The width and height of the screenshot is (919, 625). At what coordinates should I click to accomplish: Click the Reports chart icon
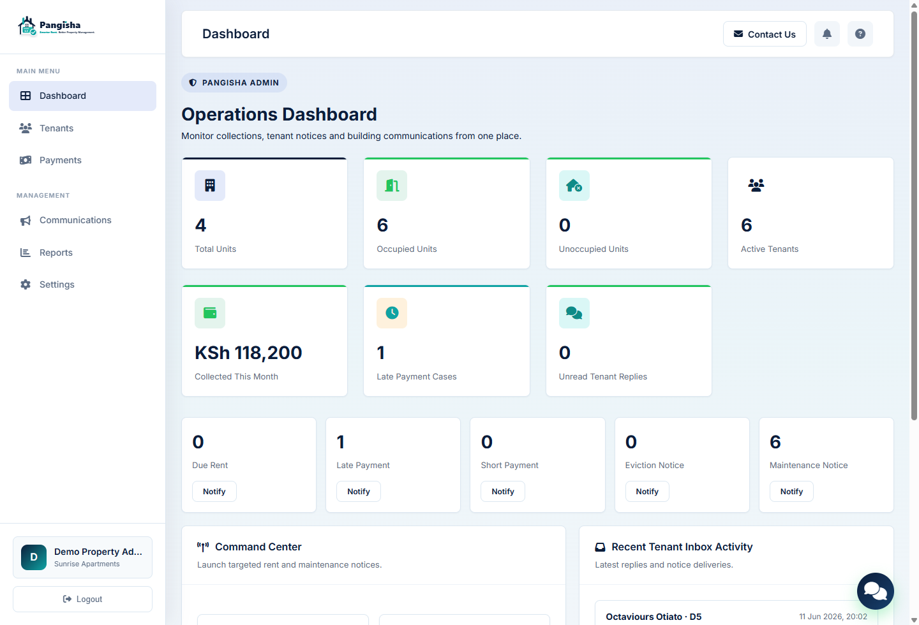(26, 253)
